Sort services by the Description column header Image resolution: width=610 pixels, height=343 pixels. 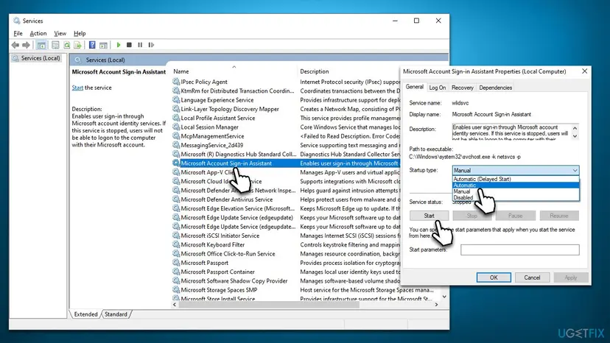click(348, 71)
